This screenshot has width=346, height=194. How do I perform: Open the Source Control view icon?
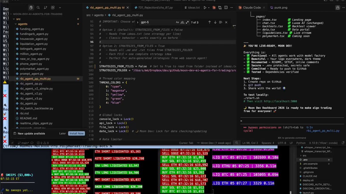coord(46,7)
